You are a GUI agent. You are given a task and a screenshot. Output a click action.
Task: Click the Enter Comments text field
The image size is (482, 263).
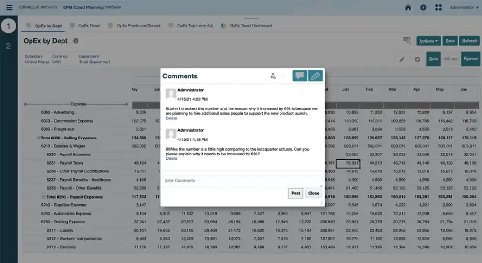(242, 181)
